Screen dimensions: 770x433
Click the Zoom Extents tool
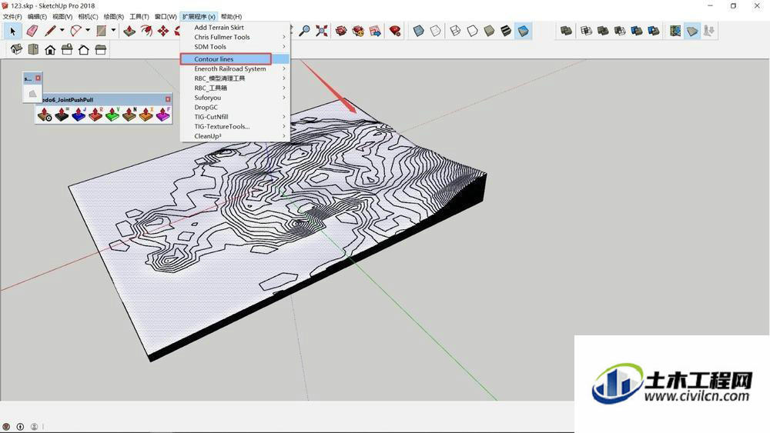tap(322, 32)
